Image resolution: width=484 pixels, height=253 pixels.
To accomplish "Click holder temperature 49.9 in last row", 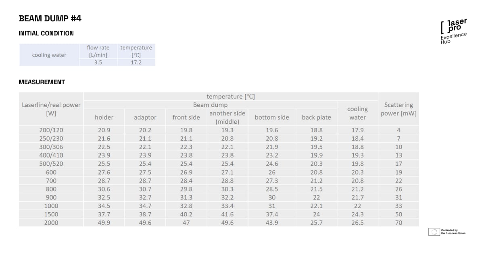I will pos(104,222).
